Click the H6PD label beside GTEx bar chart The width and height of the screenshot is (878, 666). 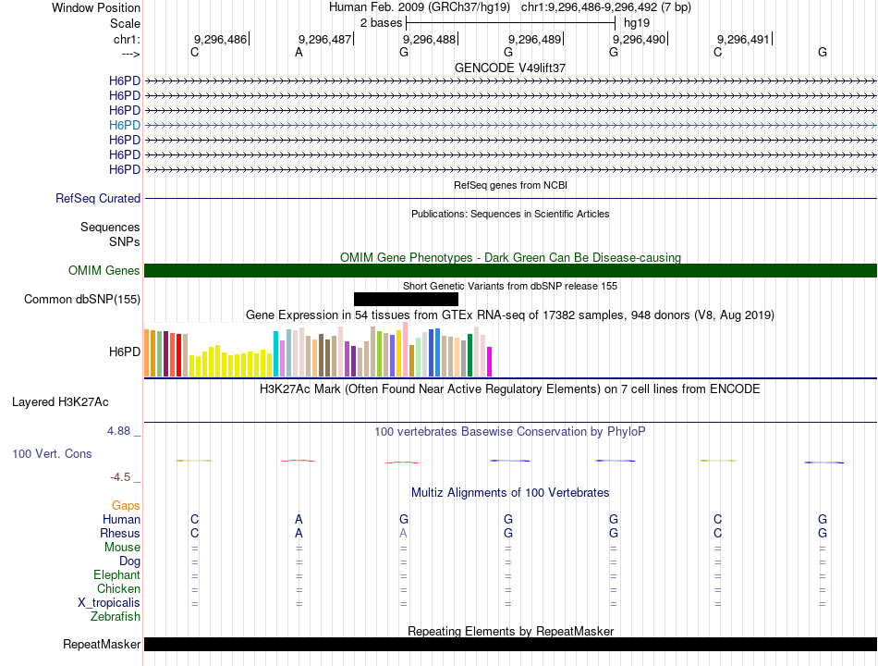125,352
